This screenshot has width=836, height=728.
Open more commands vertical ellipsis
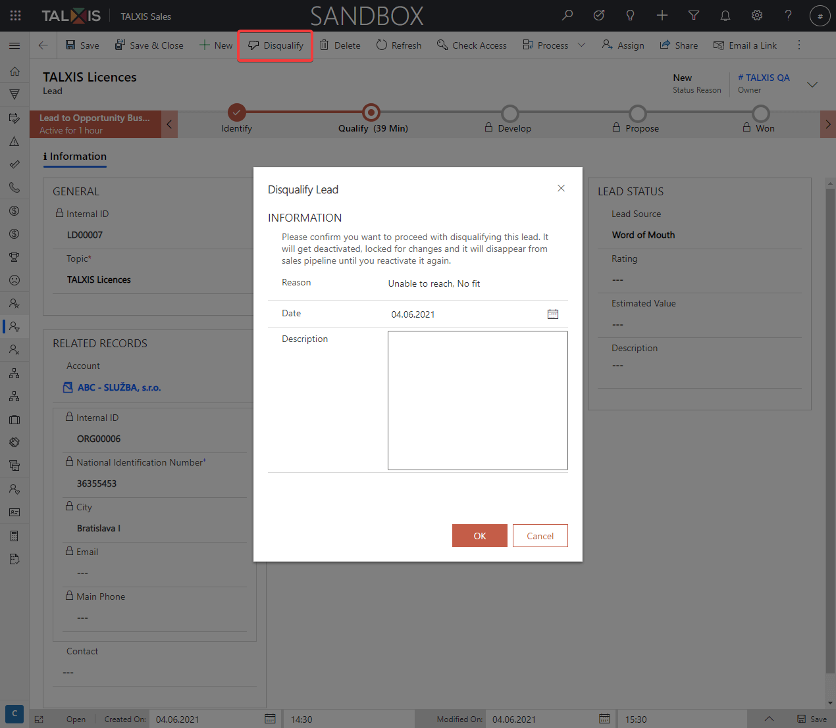[x=799, y=45]
